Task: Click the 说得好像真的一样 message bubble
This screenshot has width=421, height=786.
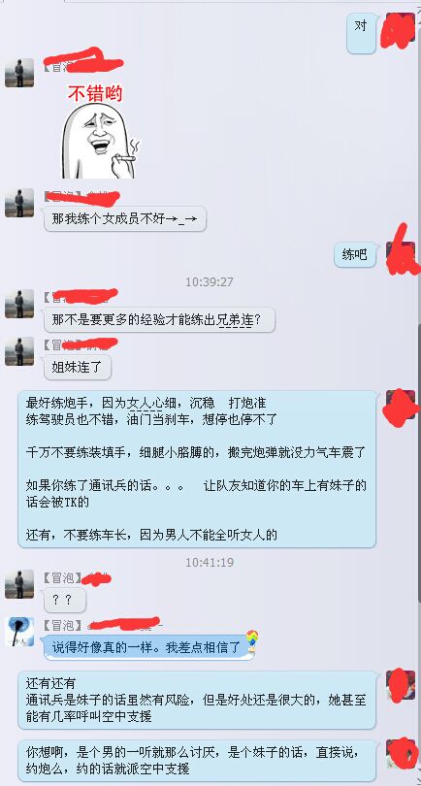Action: pos(146,647)
